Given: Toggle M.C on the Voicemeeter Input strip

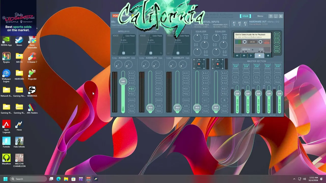Looking at the screenshot, I should [x=205, y=100].
